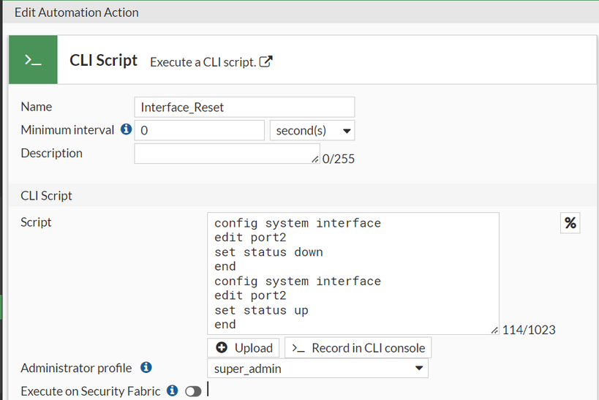599x400 pixels.
Task: Click the Description box resize handle
Action: tap(315, 159)
